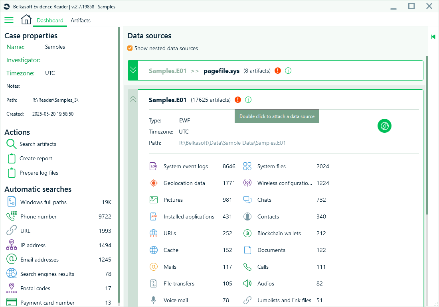This screenshot has width=439, height=307.
Task: Click the File transfers label
Action: pos(179,284)
